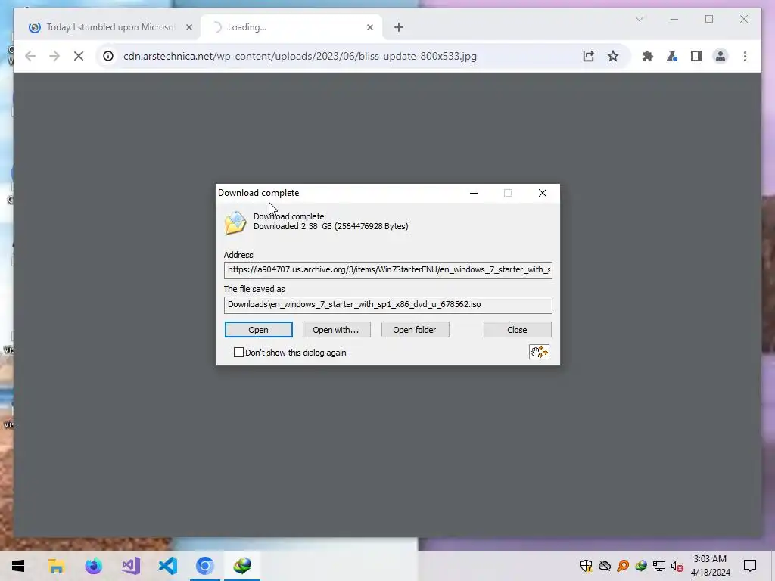Click the download folder icon in dialog
The width and height of the screenshot is (775, 581).
pos(235,222)
